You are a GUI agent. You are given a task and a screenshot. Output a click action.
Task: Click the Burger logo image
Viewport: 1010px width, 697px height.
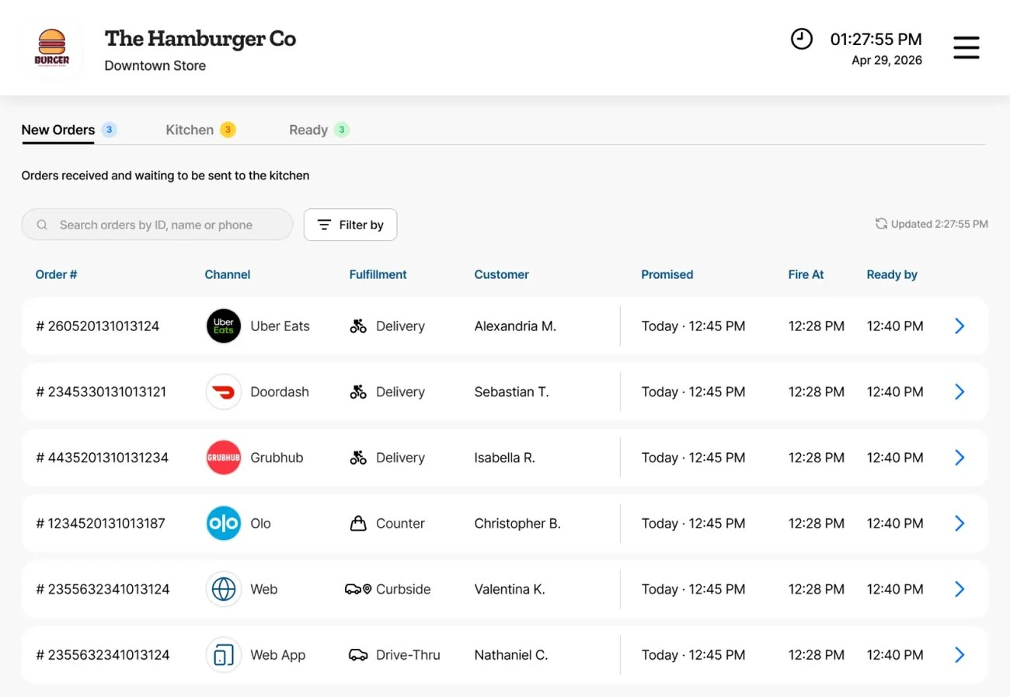pos(52,48)
